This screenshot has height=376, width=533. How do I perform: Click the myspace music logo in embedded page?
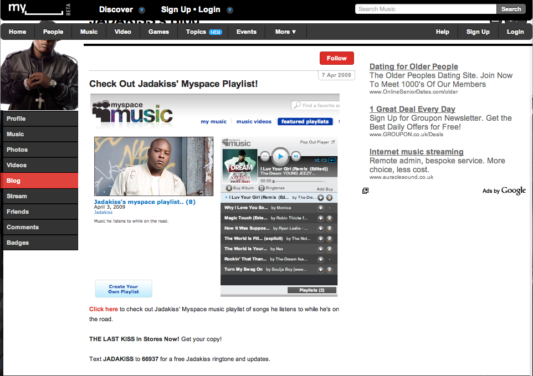coord(132,112)
